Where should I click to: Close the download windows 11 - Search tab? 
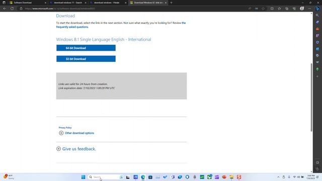point(86,3)
